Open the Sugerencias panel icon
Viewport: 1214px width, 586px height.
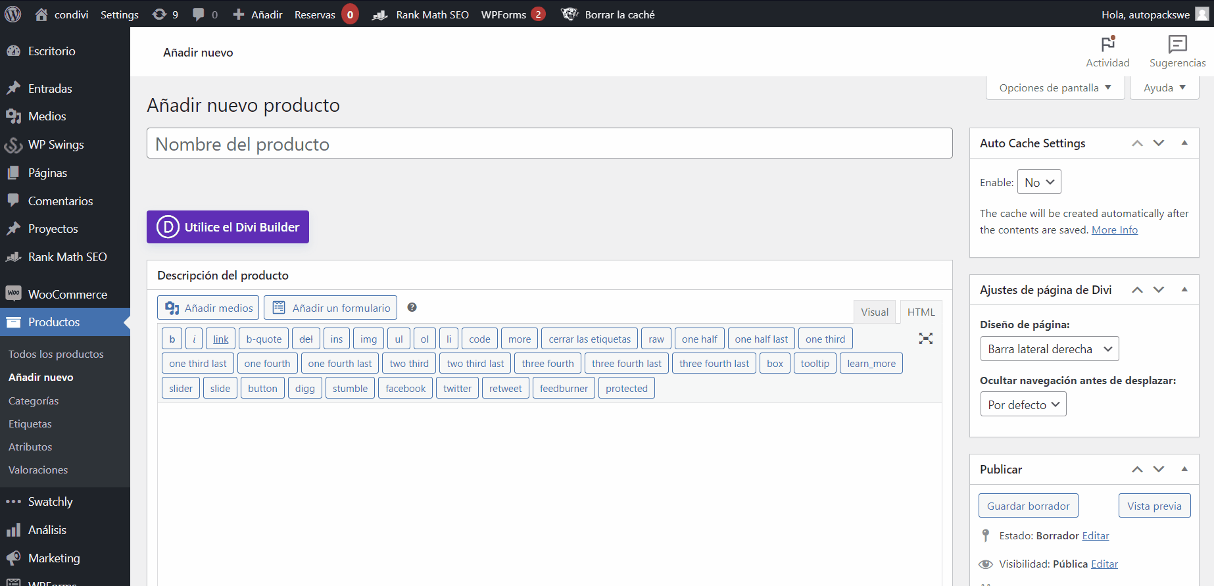point(1177,45)
